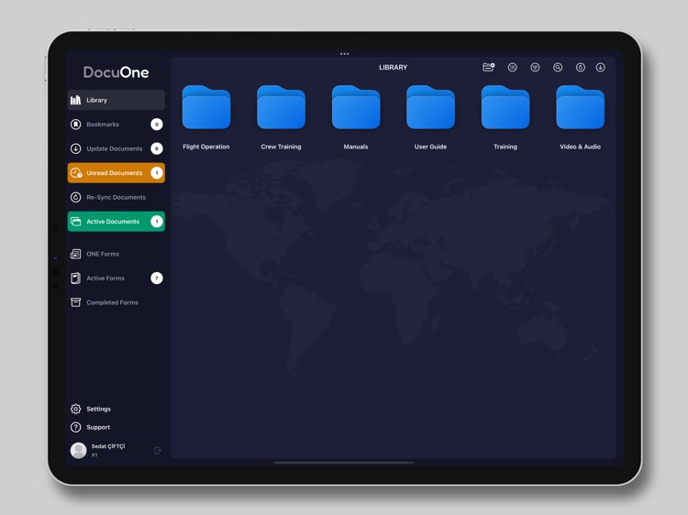Click the DocuOne logo
The width and height of the screenshot is (688, 515).
click(116, 72)
